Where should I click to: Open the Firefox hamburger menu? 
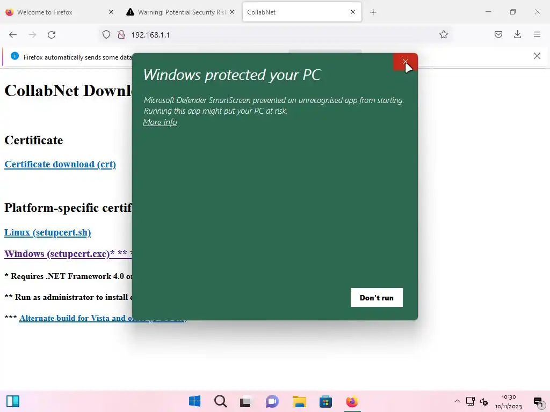pos(537,34)
